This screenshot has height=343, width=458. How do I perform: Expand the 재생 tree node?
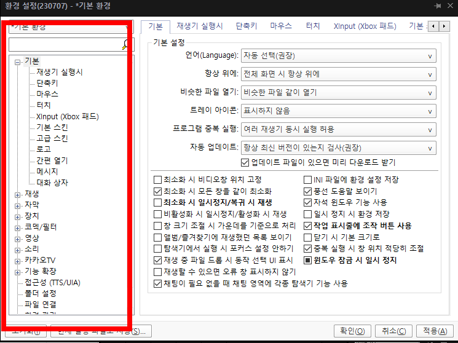(18, 195)
